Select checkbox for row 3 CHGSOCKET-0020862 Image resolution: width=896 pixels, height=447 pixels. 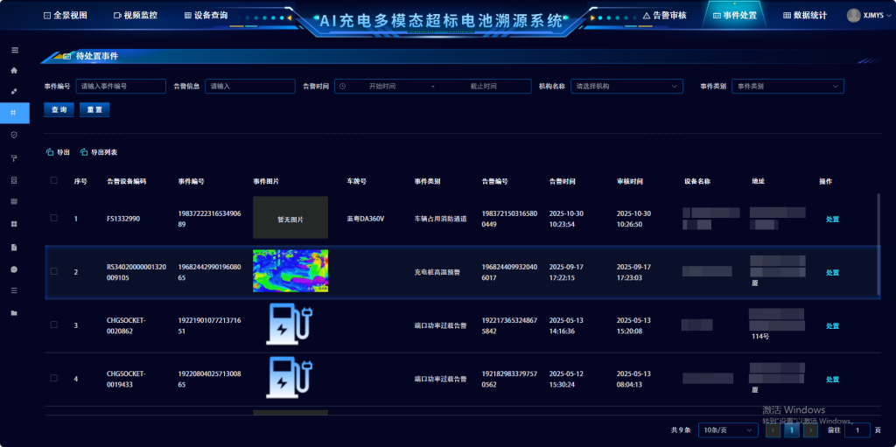point(54,325)
